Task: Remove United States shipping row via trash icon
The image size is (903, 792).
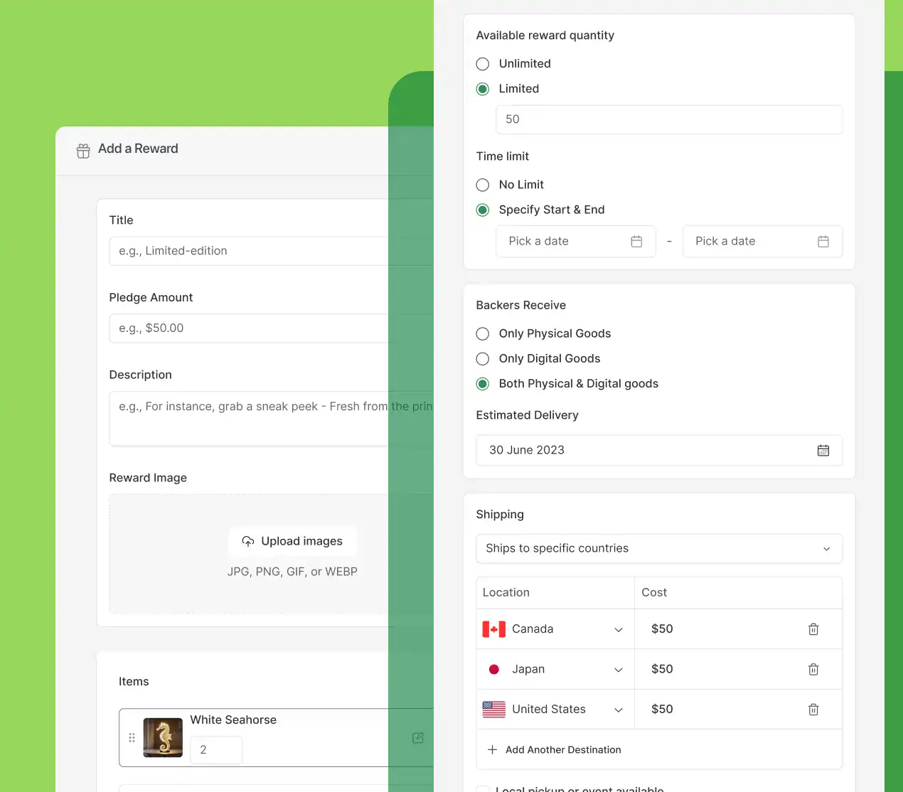Action: point(813,710)
